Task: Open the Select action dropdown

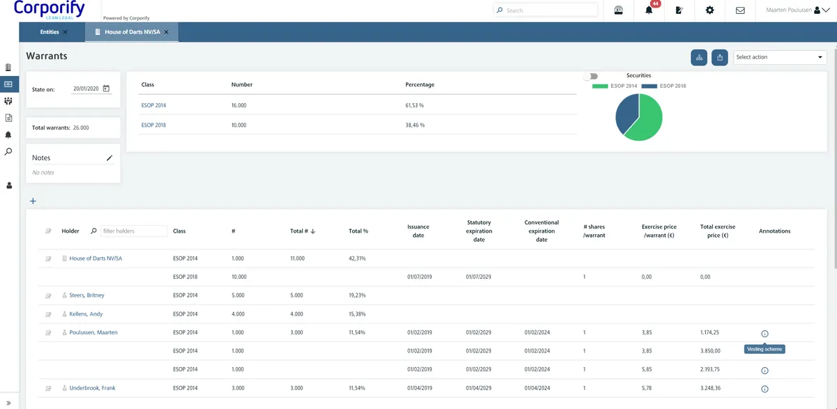Action: click(780, 57)
